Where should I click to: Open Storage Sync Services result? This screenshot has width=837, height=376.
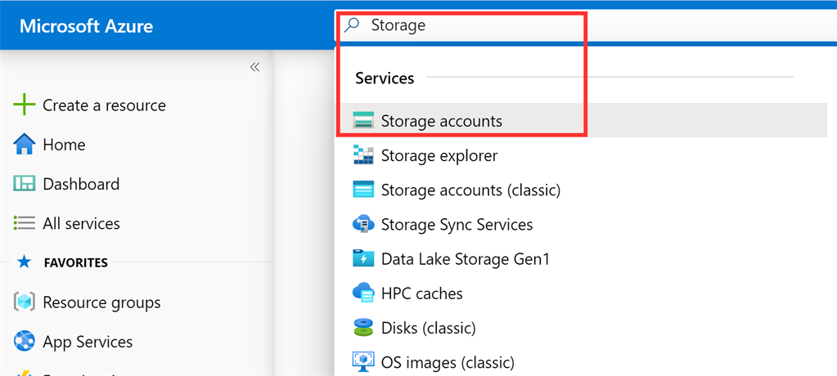pyautogui.click(x=457, y=224)
